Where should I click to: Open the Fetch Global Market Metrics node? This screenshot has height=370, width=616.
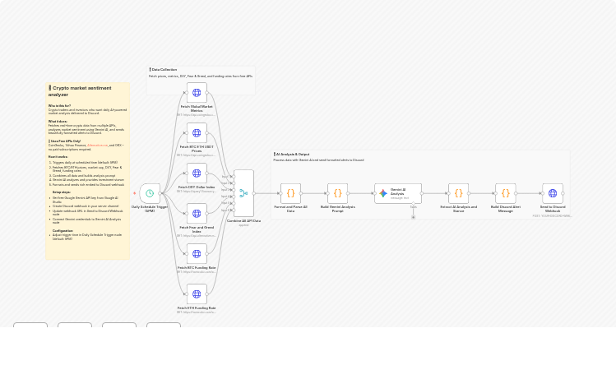[x=197, y=93]
